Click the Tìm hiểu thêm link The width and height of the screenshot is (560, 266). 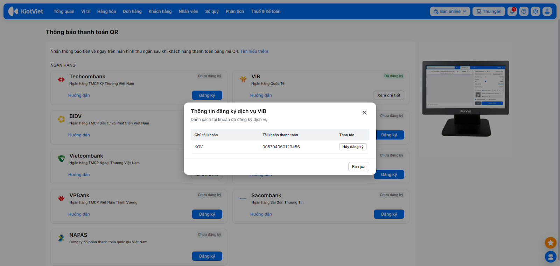tap(254, 51)
